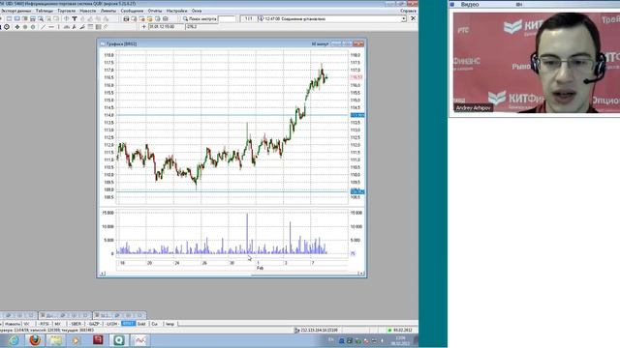Click the date and time readout field
The width and height of the screenshot is (620, 348).
pos(166,27)
